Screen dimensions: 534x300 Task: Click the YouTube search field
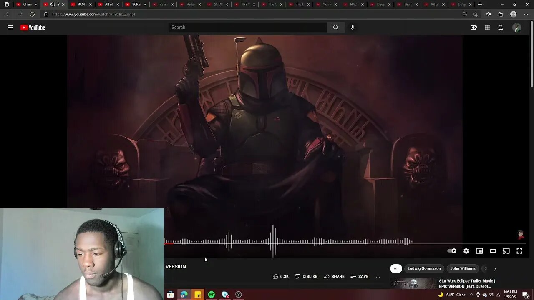(x=248, y=27)
